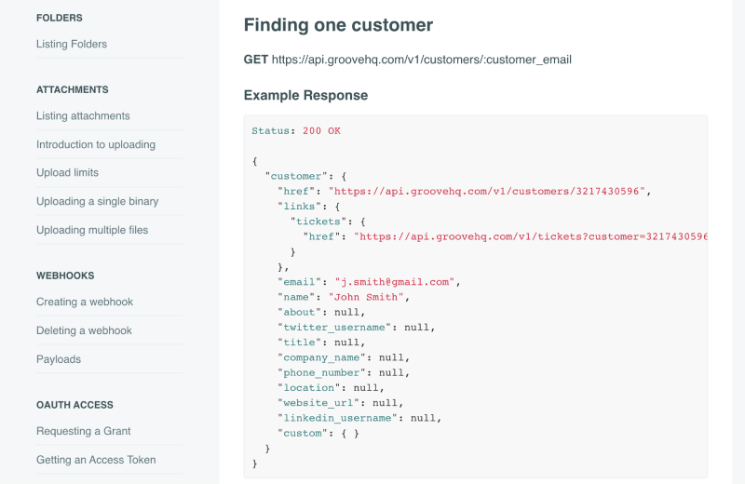The width and height of the screenshot is (745, 484).
Task: Select Upload limits in sidebar
Action: [x=67, y=173]
